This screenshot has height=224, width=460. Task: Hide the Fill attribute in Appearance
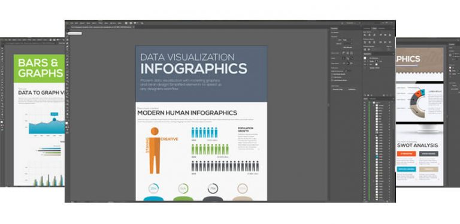point(365,65)
